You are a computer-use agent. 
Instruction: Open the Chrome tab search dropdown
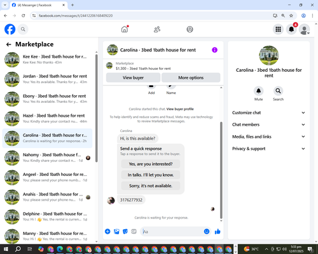pyautogui.click(x=5, y=5)
